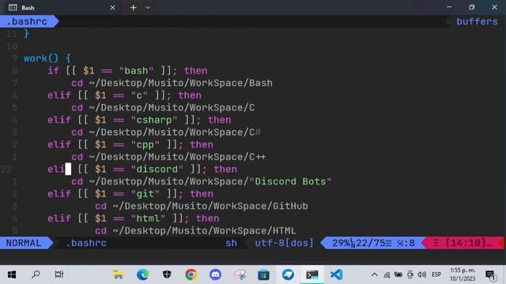Restore down the terminal window
The height and width of the screenshot is (284, 506).
pyautogui.click(x=471, y=7)
